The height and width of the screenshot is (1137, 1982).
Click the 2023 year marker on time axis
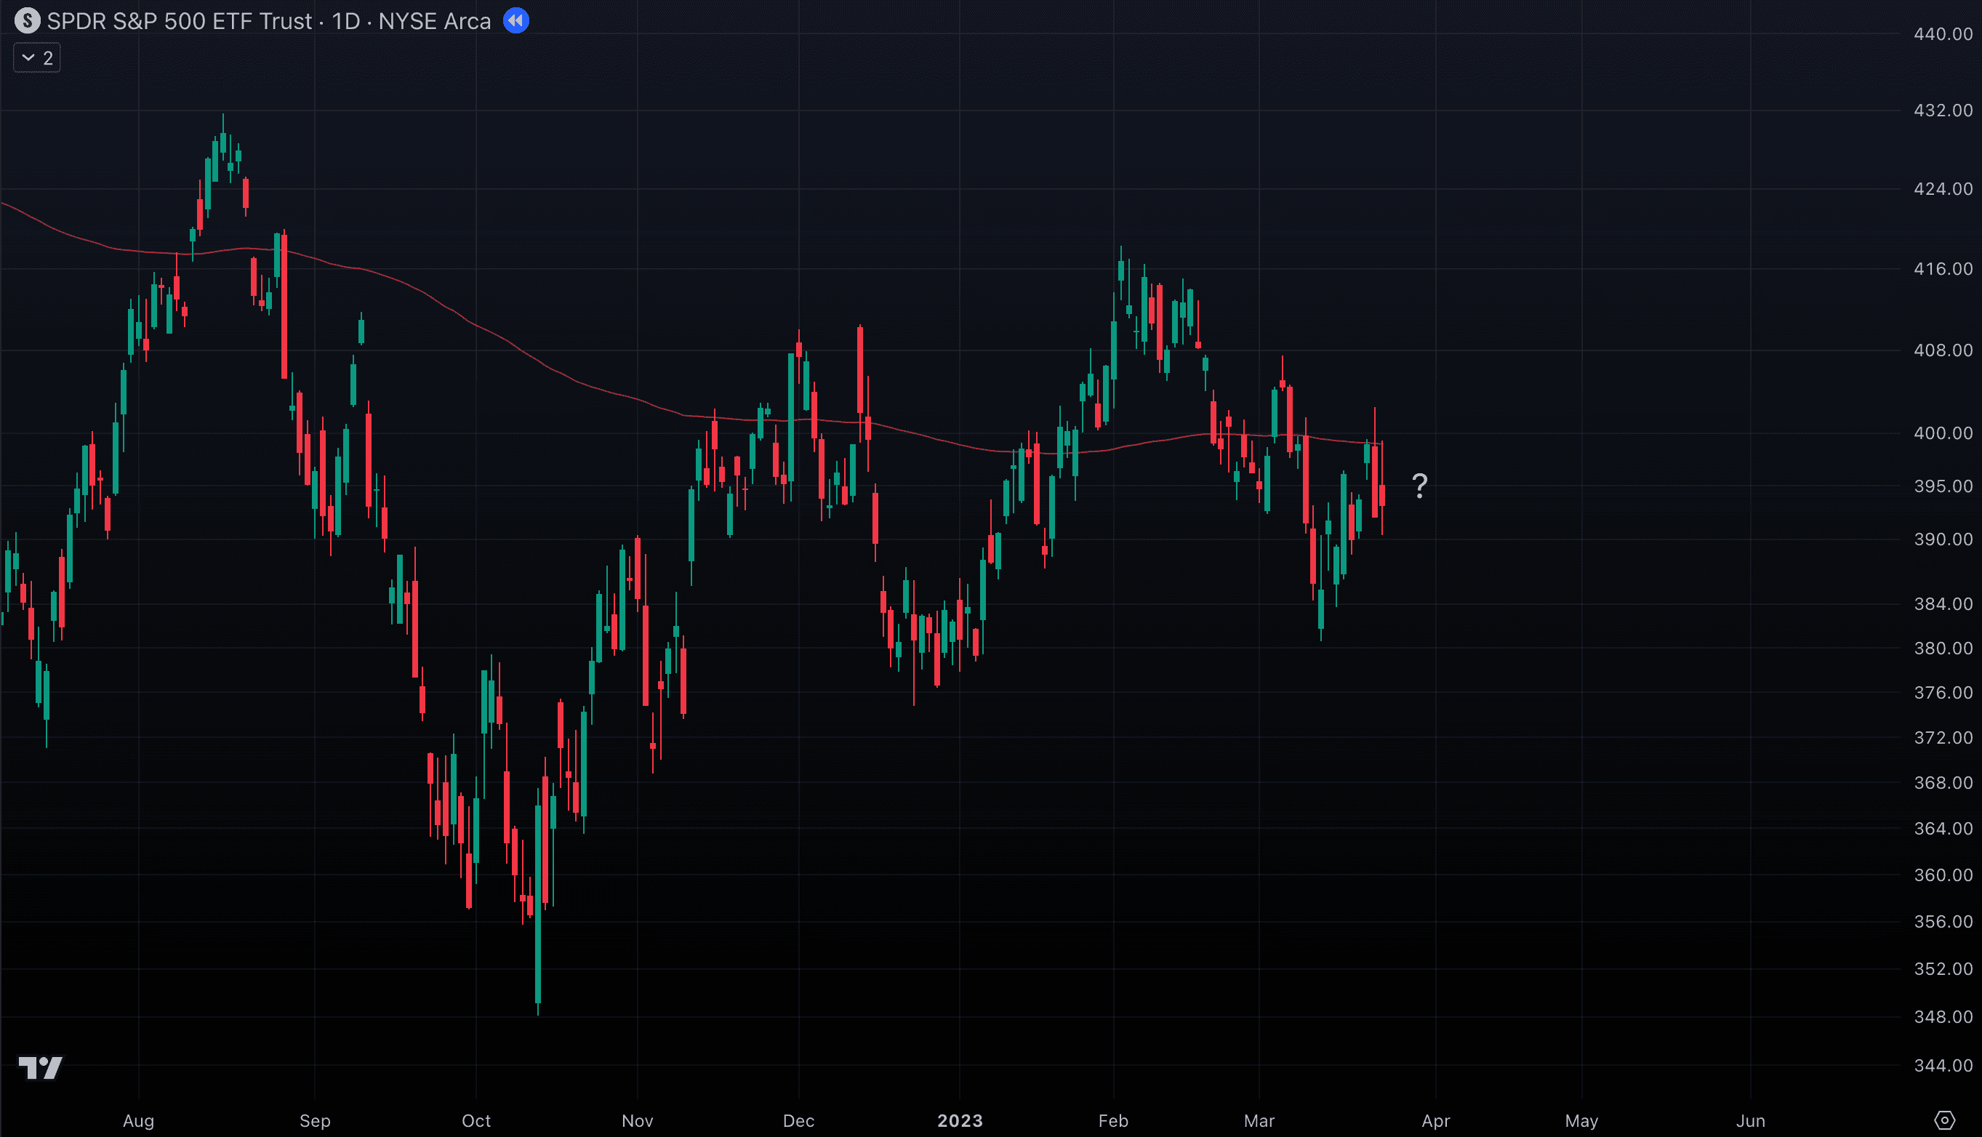click(959, 1120)
